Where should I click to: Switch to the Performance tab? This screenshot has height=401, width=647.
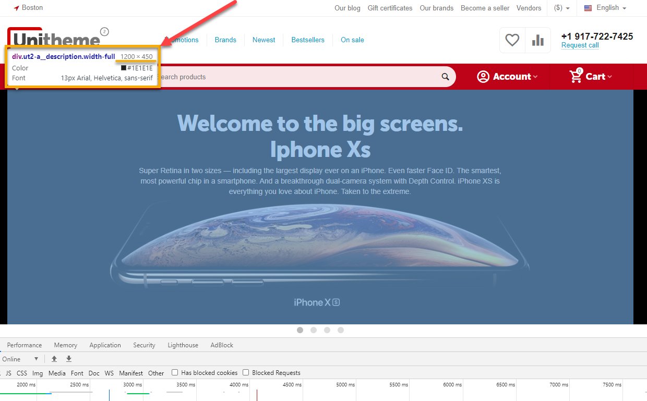click(25, 345)
